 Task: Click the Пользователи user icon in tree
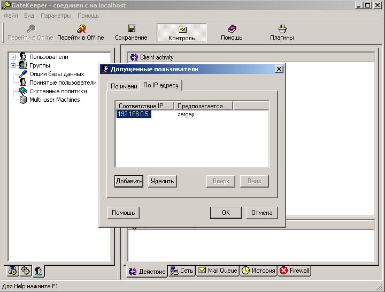point(23,57)
